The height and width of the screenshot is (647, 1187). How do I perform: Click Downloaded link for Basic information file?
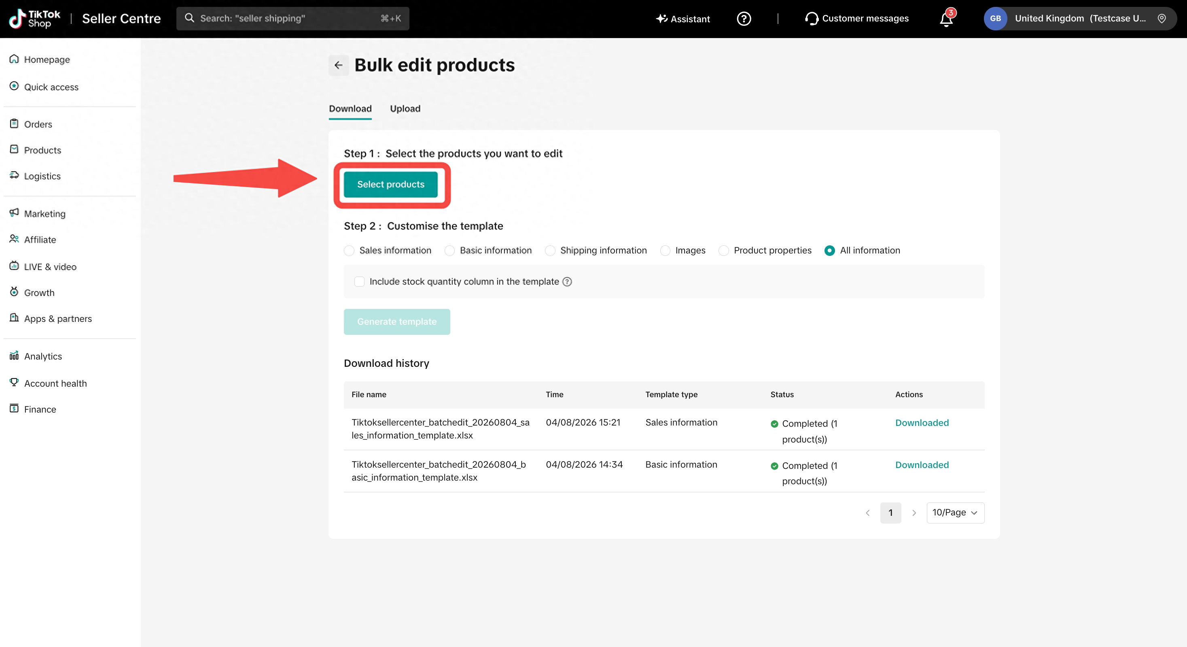[x=922, y=465]
